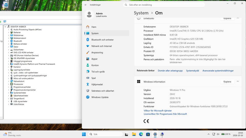
Task: Show hidden tray icons chevron
Action: coord(209,134)
